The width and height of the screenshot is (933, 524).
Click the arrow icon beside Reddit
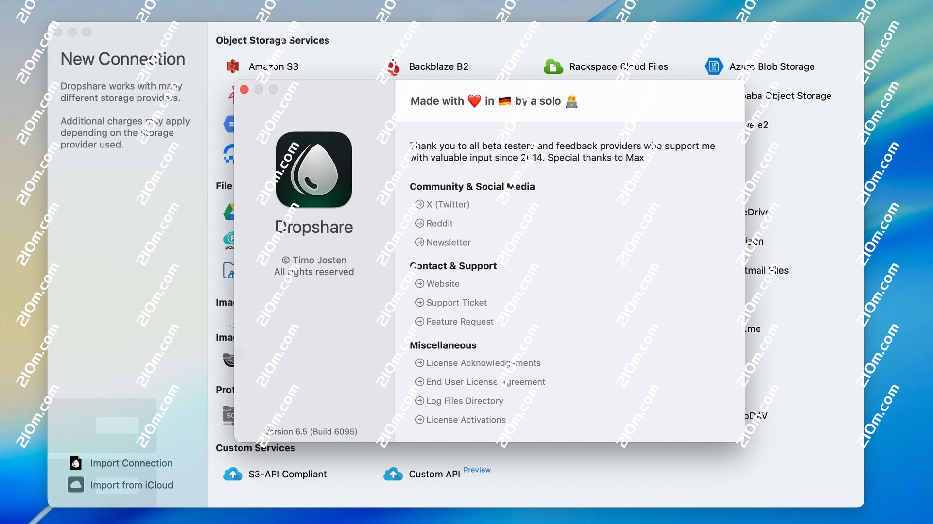click(x=420, y=223)
